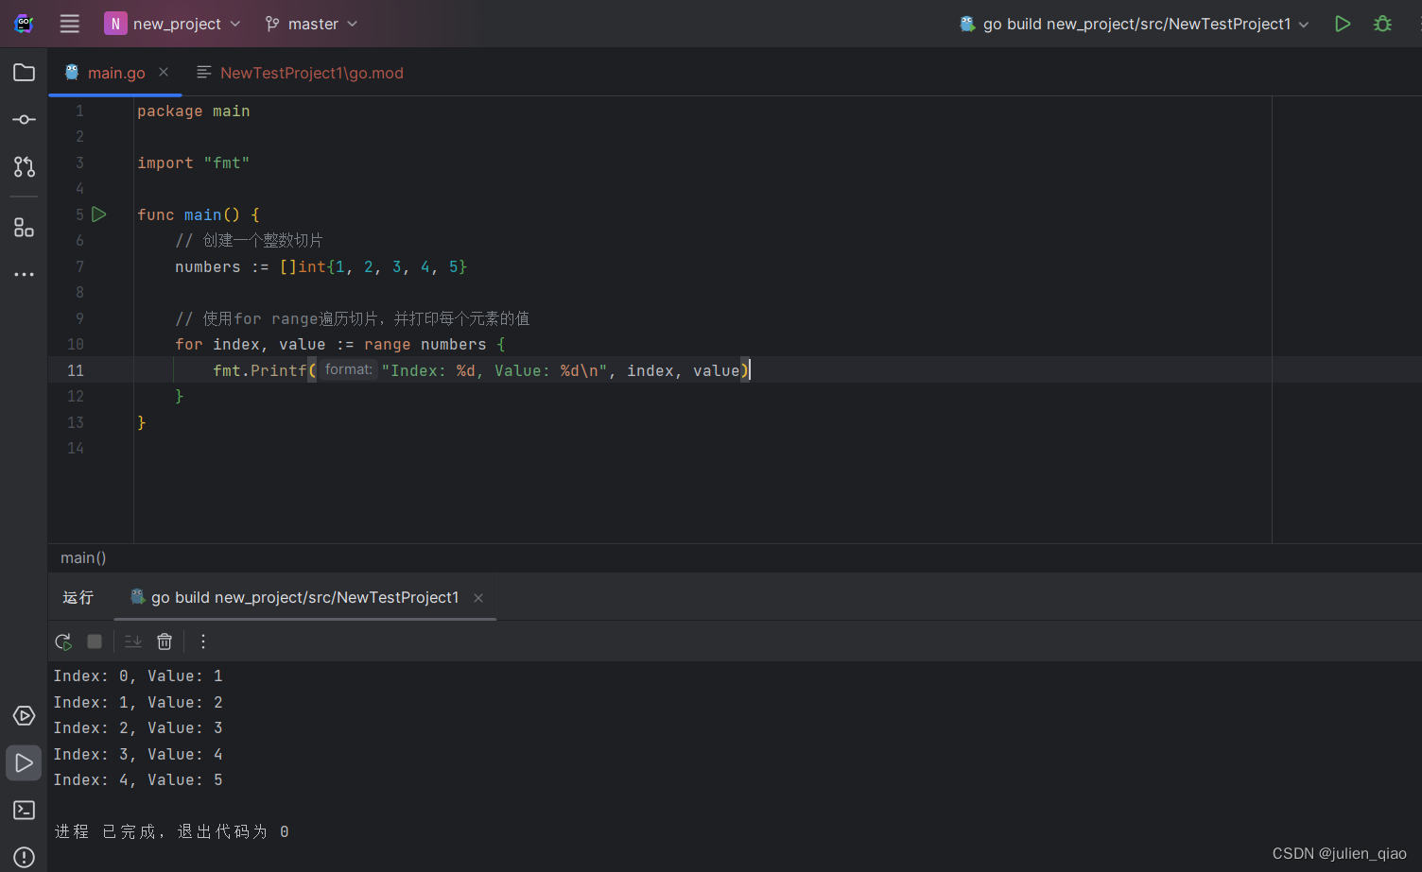This screenshot has width=1422, height=872.
Task: Run the go build configuration
Action: 1343,24
